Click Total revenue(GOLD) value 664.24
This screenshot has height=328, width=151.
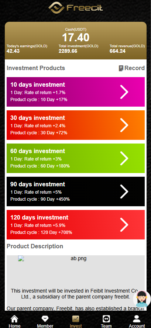(117, 51)
